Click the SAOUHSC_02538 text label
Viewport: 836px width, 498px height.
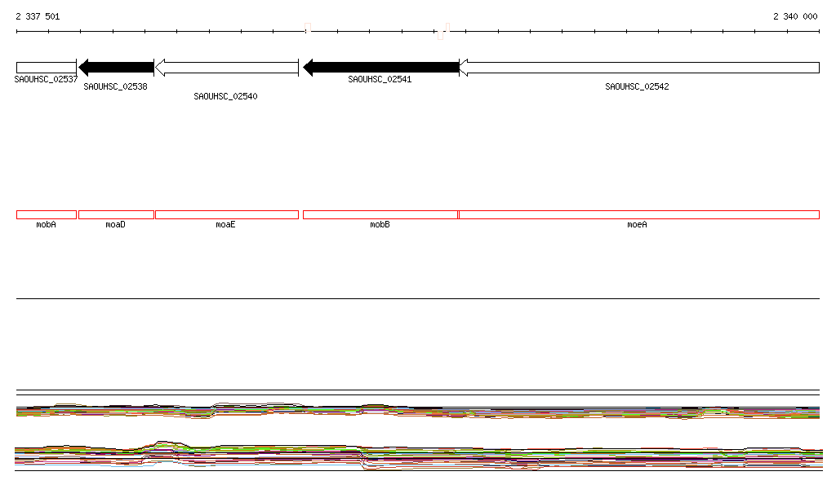pos(115,86)
